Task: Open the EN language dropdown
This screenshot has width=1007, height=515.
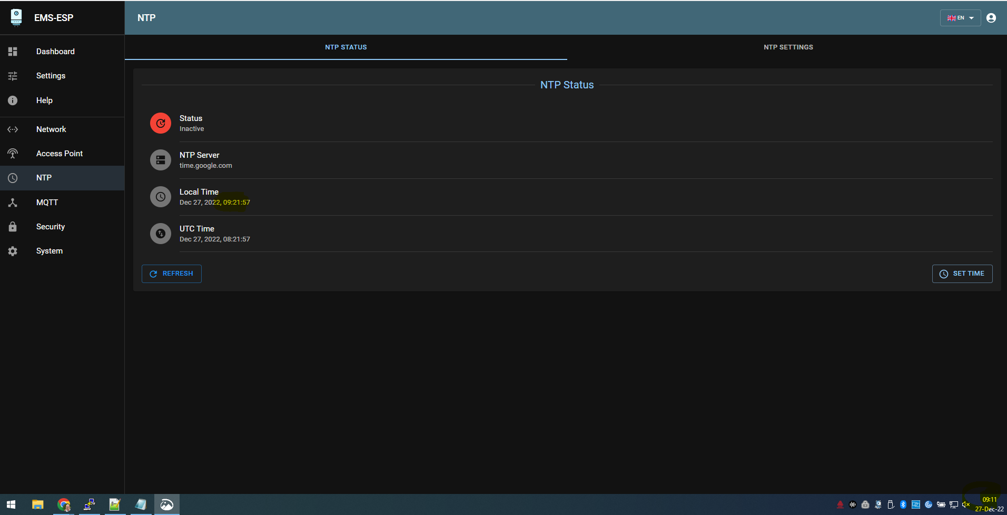Action: pyautogui.click(x=960, y=17)
